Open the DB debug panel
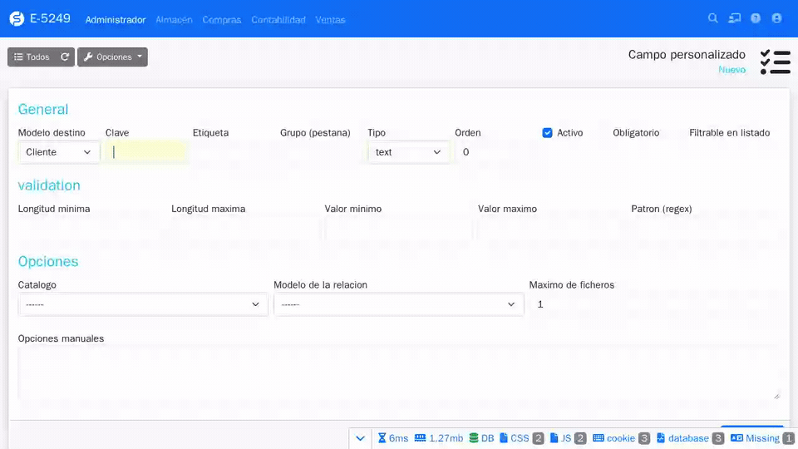 (x=481, y=438)
